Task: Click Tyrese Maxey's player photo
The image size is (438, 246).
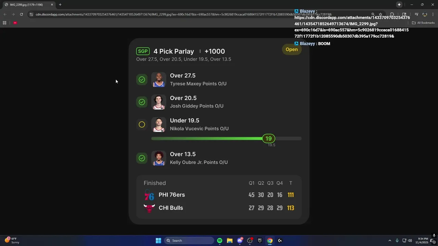Action: (x=159, y=80)
